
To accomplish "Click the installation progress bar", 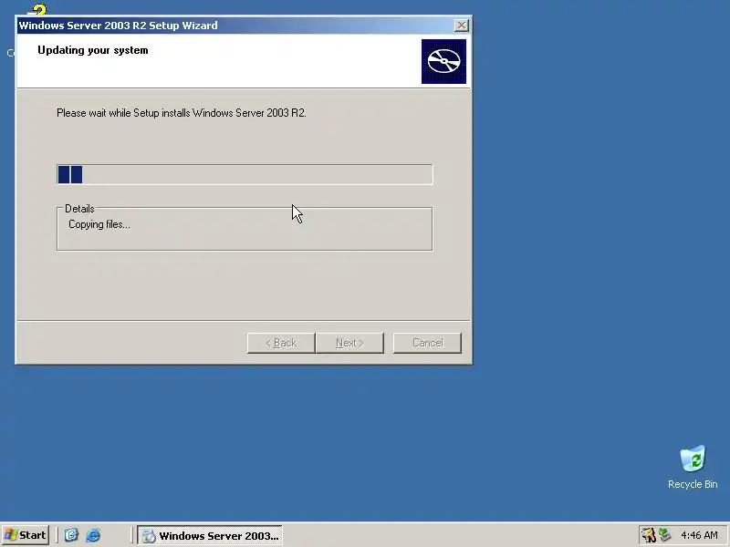I will (x=245, y=174).
